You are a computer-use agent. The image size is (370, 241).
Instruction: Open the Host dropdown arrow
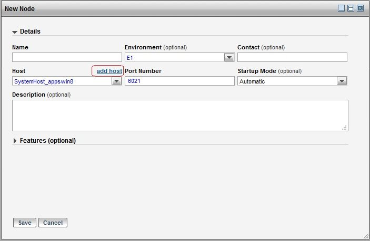tap(117, 81)
